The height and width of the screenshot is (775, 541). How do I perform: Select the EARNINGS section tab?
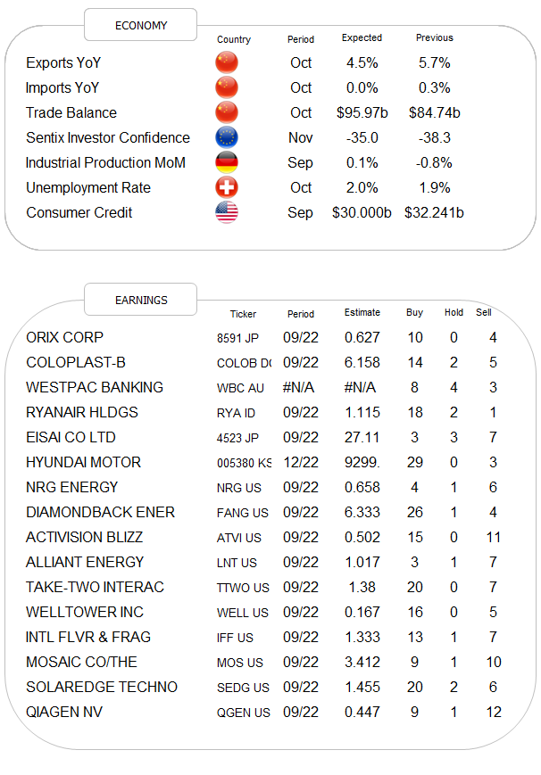click(x=140, y=300)
